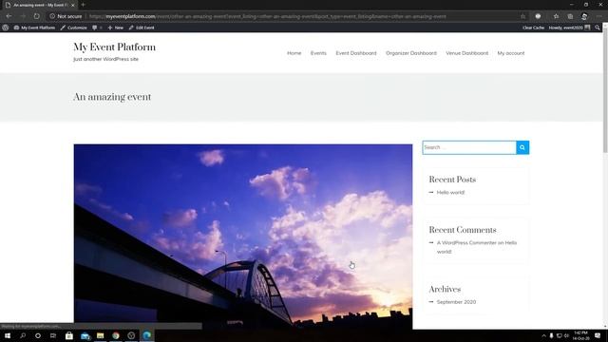Open Organizer Dashboard navigation link

click(x=411, y=53)
